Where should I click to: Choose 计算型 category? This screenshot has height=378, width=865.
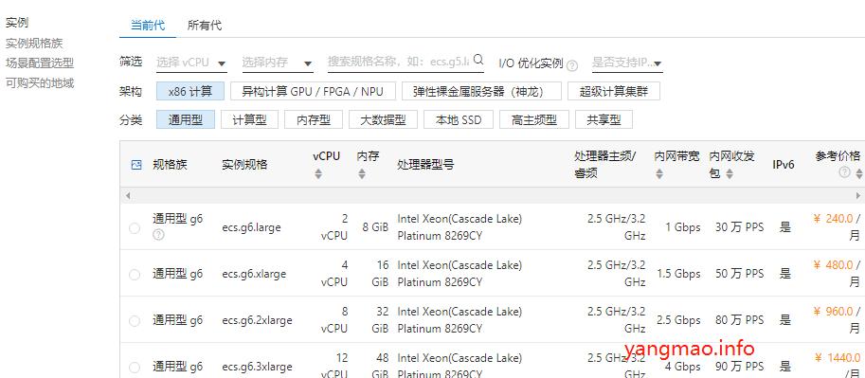(249, 119)
